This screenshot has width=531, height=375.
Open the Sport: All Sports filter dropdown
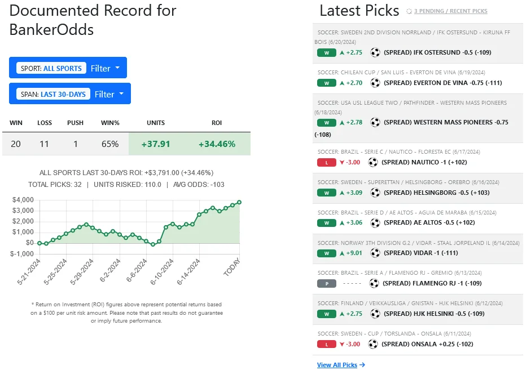pyautogui.click(x=68, y=68)
